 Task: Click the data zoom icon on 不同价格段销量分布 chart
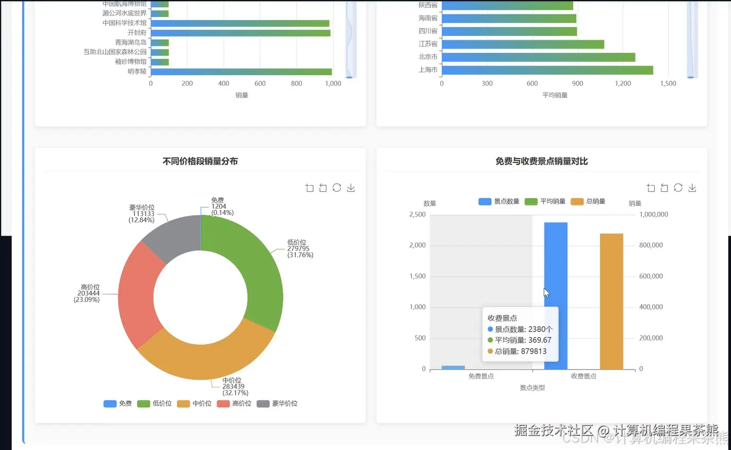click(310, 187)
